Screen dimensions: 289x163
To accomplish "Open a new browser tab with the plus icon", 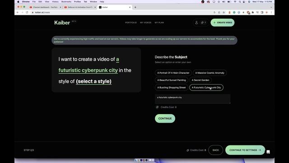I will 135,7.
